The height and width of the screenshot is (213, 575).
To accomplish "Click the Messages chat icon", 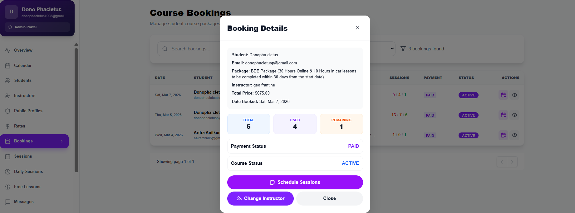I will 8,202.
